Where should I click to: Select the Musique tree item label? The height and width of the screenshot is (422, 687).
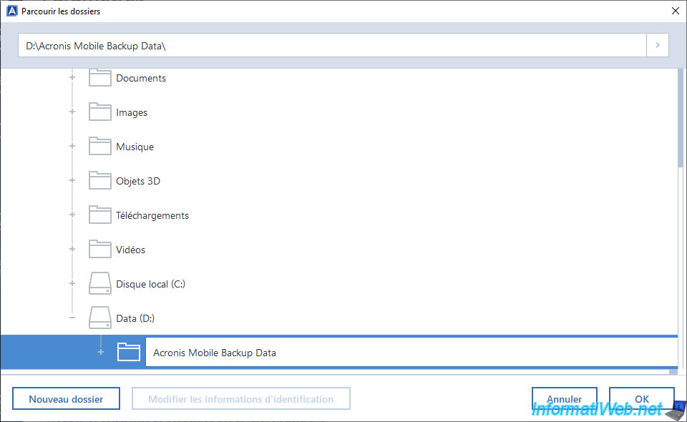click(x=135, y=147)
